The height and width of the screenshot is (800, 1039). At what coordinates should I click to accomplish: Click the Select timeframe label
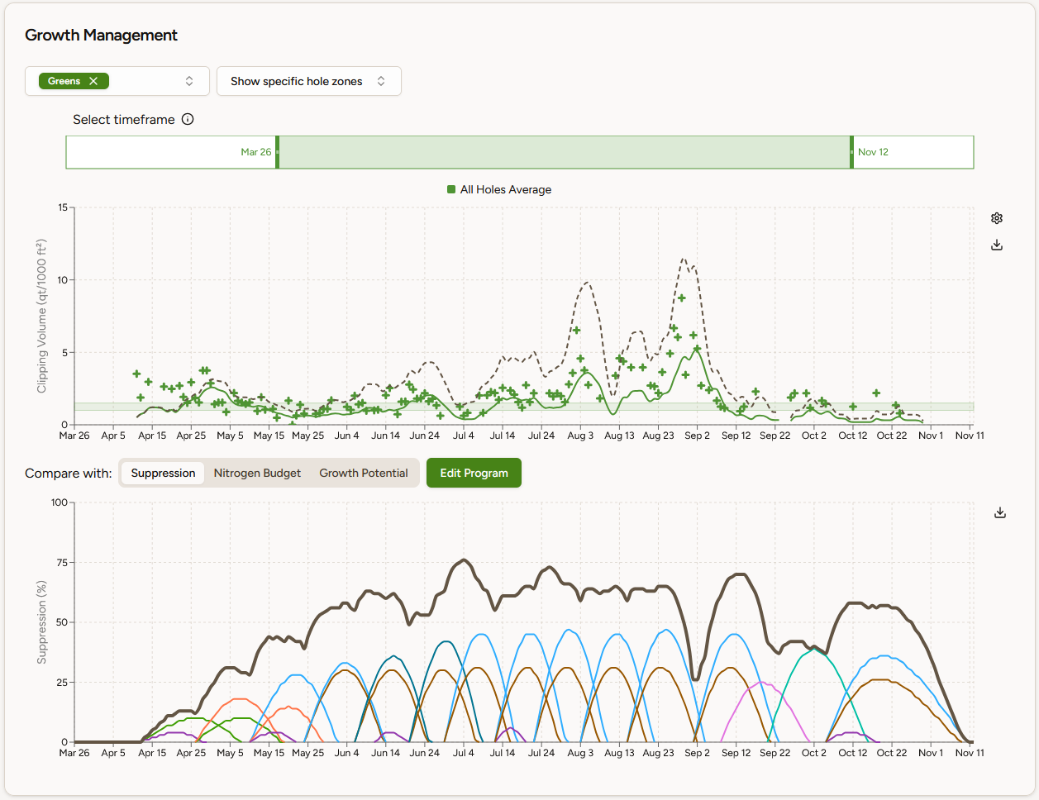tap(124, 119)
